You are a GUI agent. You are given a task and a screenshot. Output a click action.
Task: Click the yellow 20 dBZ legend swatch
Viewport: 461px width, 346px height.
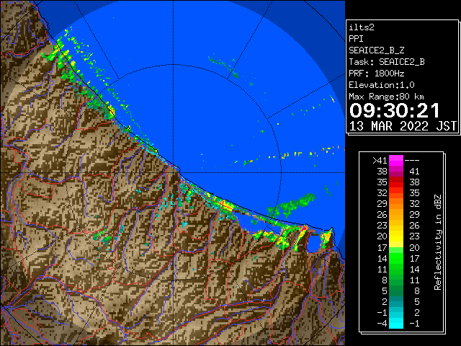[395, 236]
